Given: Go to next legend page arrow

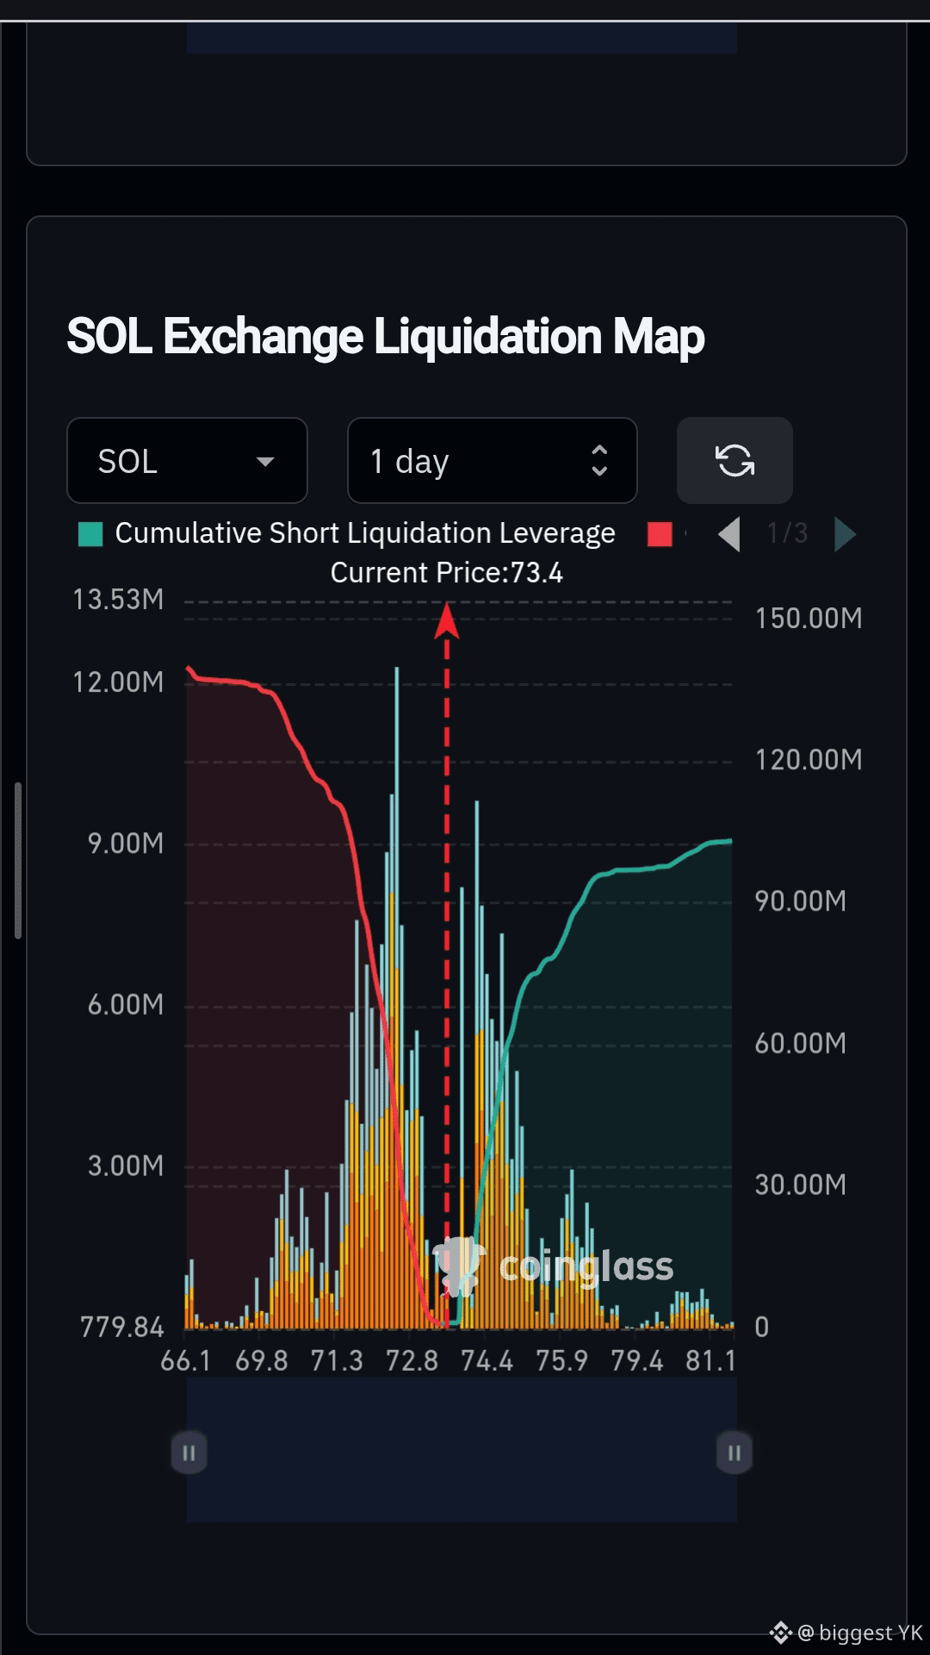Looking at the screenshot, I should (x=845, y=534).
